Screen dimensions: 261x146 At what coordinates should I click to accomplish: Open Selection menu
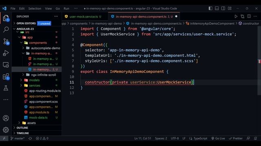pos(35,9)
